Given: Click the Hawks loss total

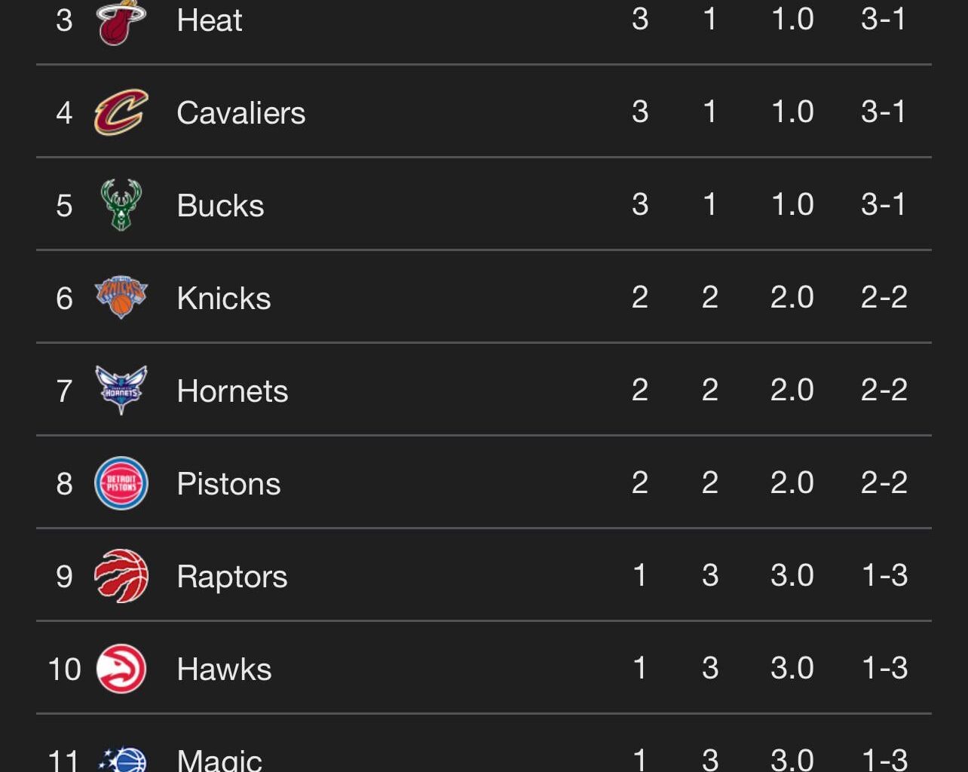Looking at the screenshot, I should point(709,668).
